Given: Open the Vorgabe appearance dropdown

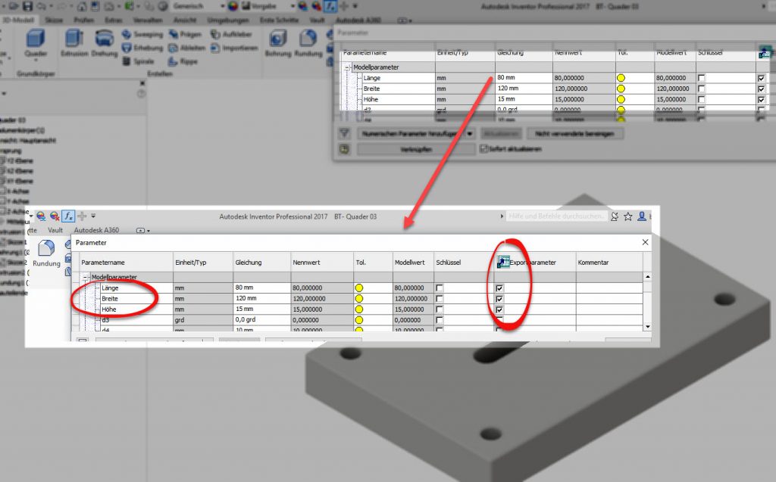Looking at the screenshot, I should point(293,6).
